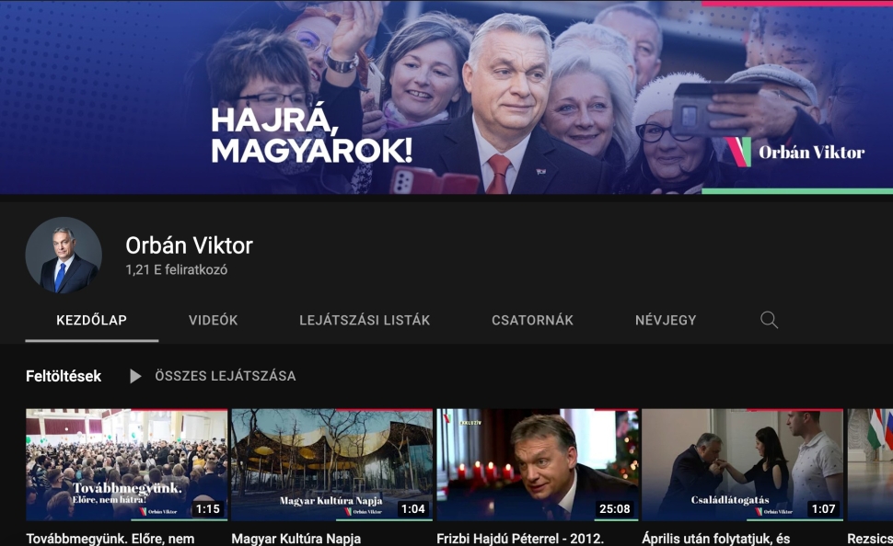Open the channel search magnifier icon

769,320
